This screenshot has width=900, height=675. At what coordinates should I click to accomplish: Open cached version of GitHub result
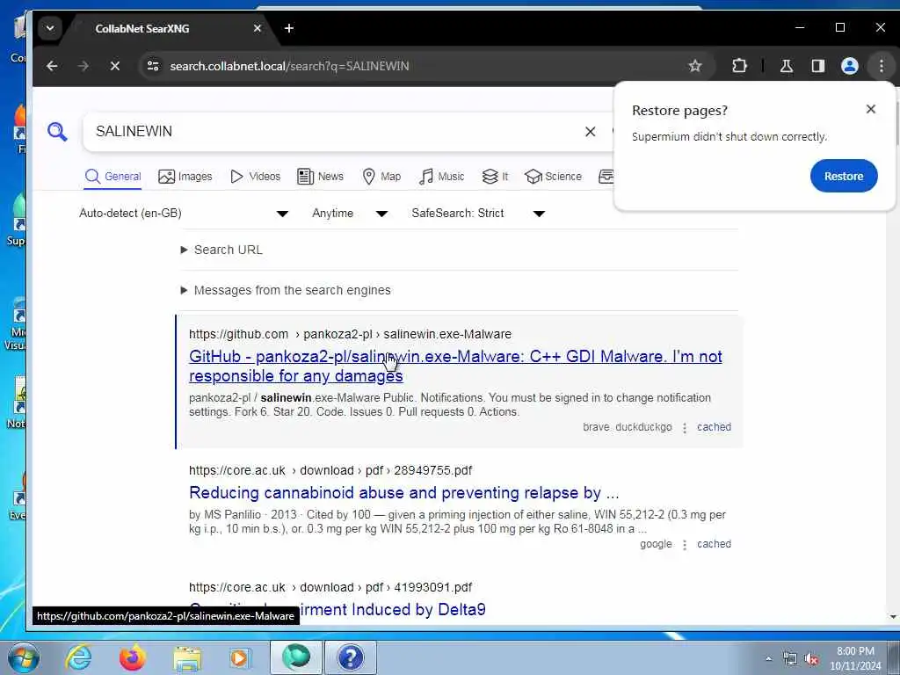coord(714,427)
